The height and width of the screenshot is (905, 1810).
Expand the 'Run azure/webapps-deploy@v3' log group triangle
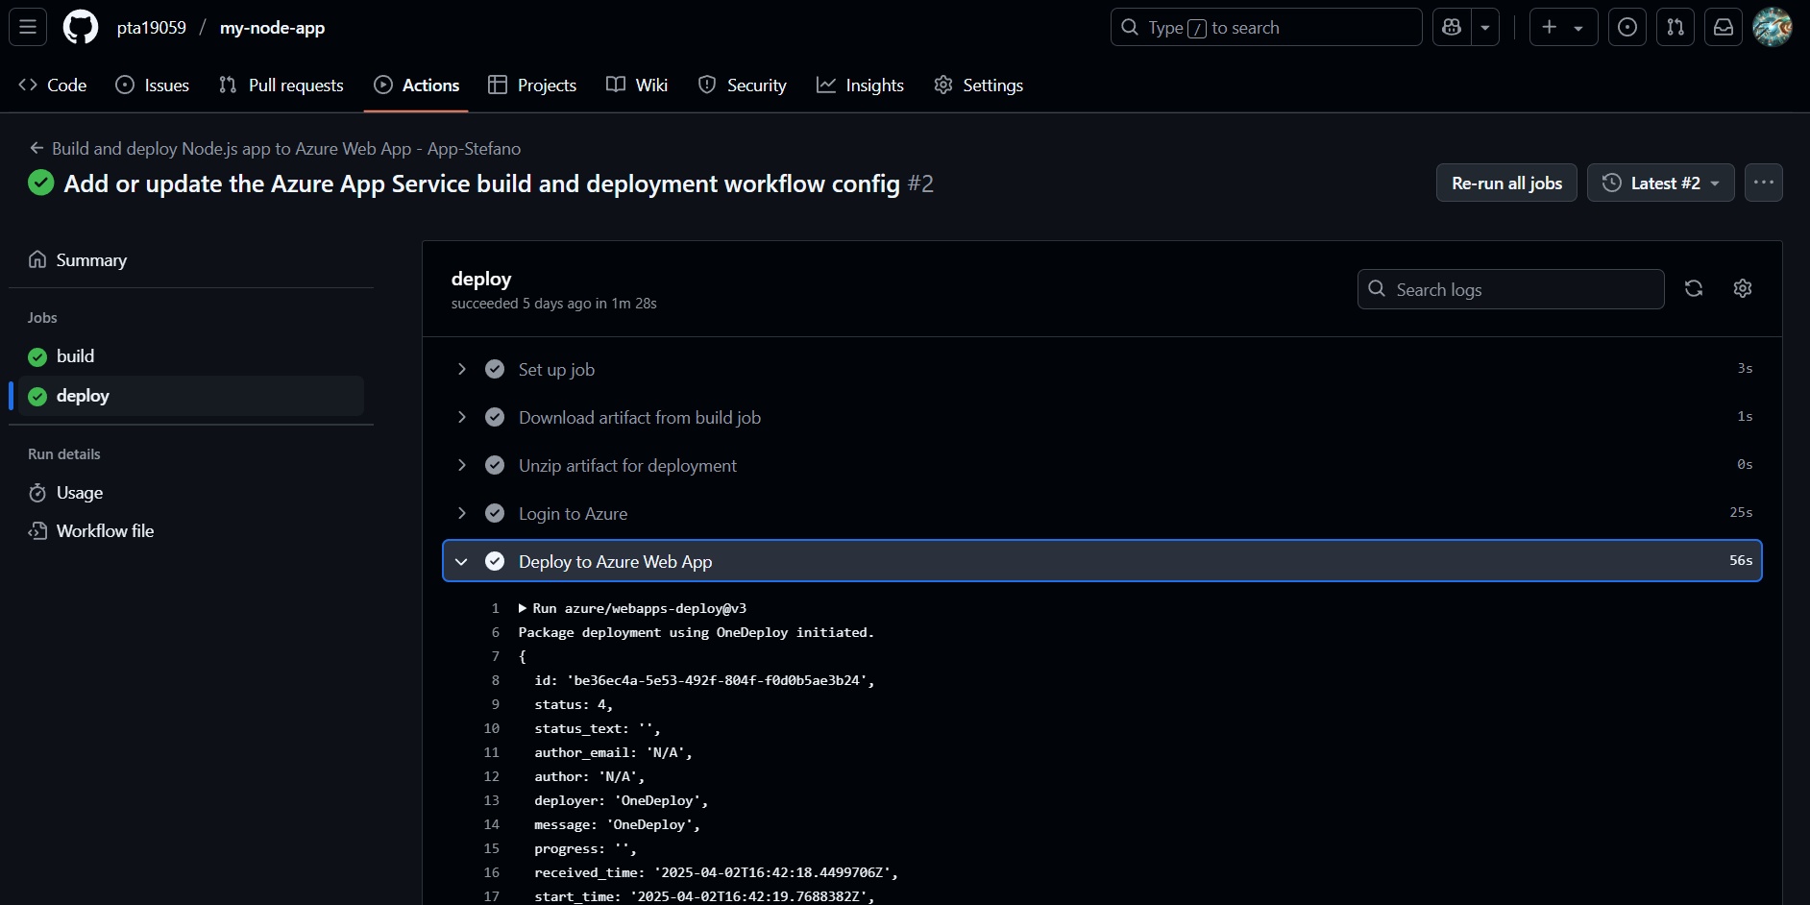(523, 608)
